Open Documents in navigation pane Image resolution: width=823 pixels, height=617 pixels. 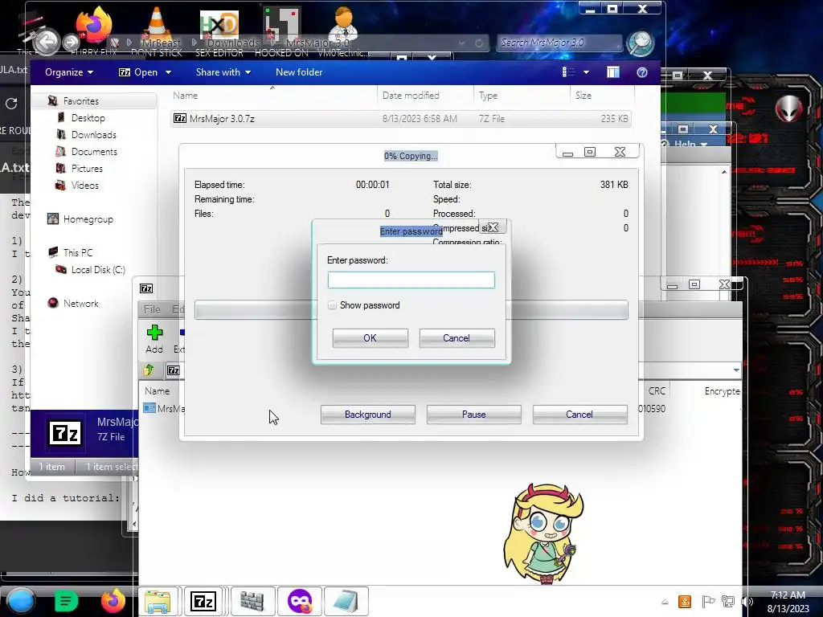click(x=94, y=151)
